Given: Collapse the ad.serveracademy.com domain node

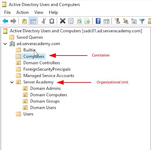Looking at the screenshot, I should pyautogui.click(x=5, y=44).
